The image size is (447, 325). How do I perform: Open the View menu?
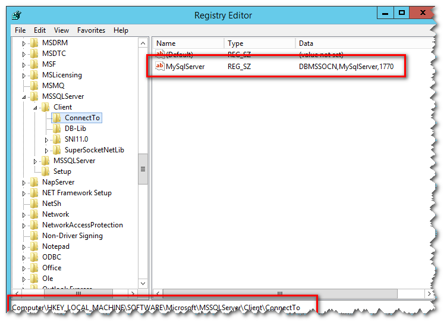click(x=61, y=30)
